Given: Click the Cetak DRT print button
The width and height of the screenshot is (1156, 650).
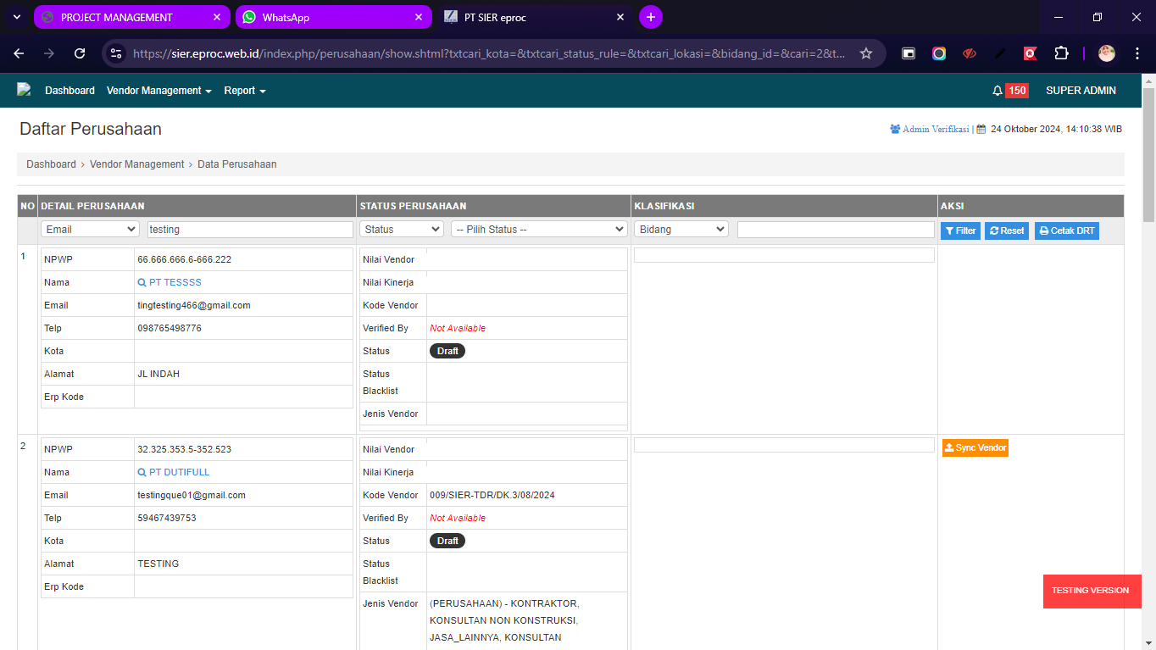Looking at the screenshot, I should [1066, 231].
